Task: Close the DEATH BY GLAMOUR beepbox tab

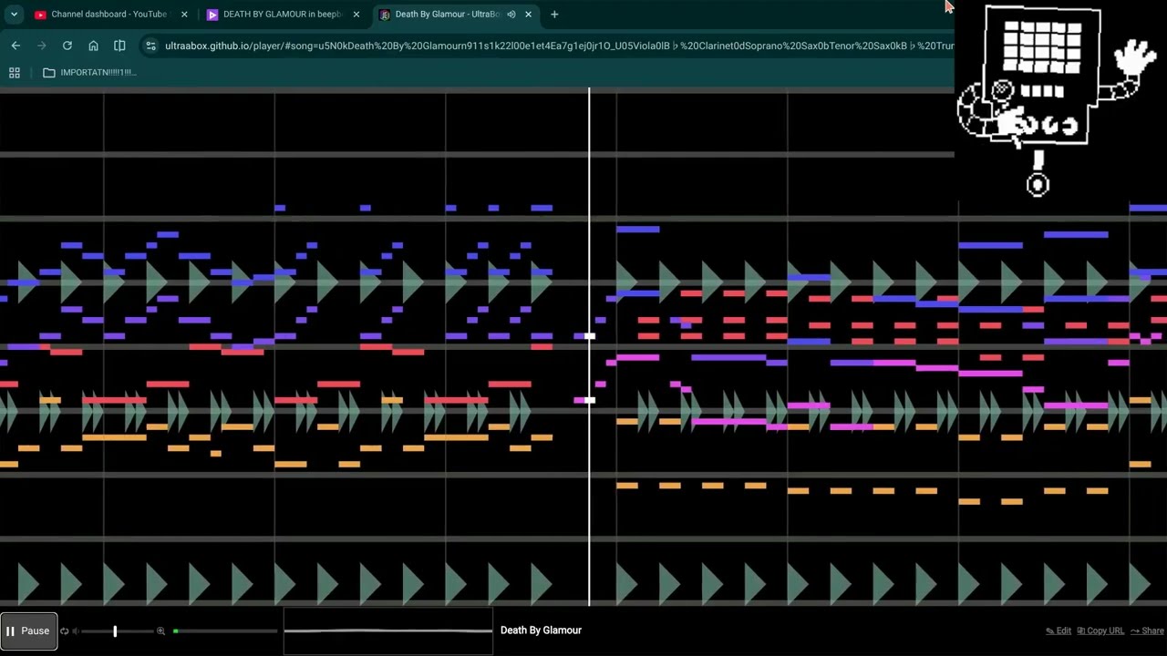Action: [x=356, y=15]
